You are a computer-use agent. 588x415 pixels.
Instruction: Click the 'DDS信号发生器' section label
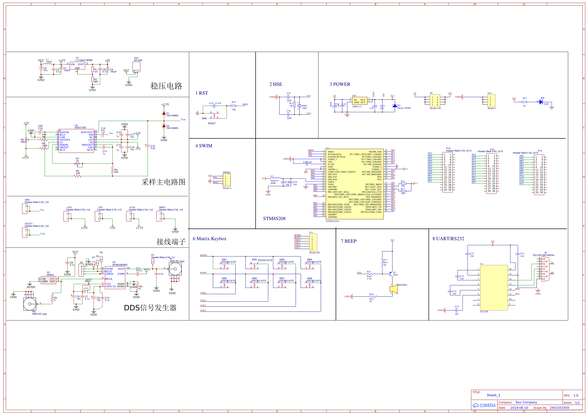tap(150, 308)
